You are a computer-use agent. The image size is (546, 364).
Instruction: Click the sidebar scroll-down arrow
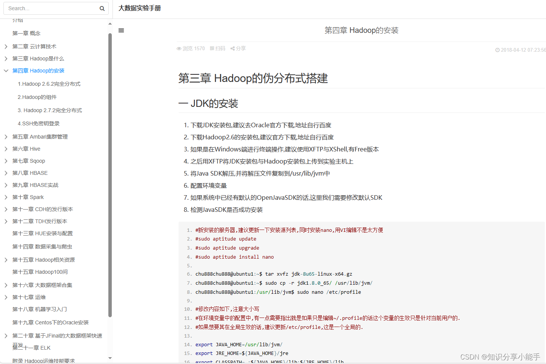pyautogui.click(x=110, y=358)
